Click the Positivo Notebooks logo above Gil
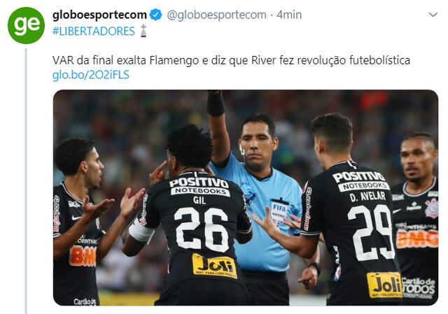 tap(200, 187)
